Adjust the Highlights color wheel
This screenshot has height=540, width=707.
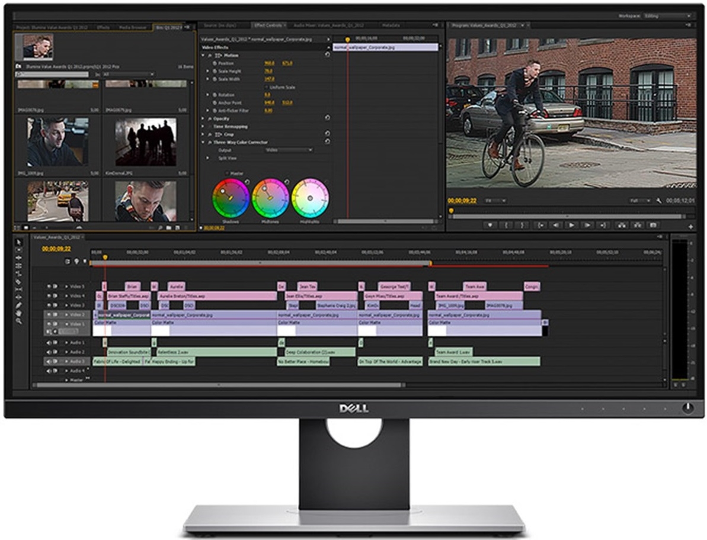pyautogui.click(x=310, y=198)
